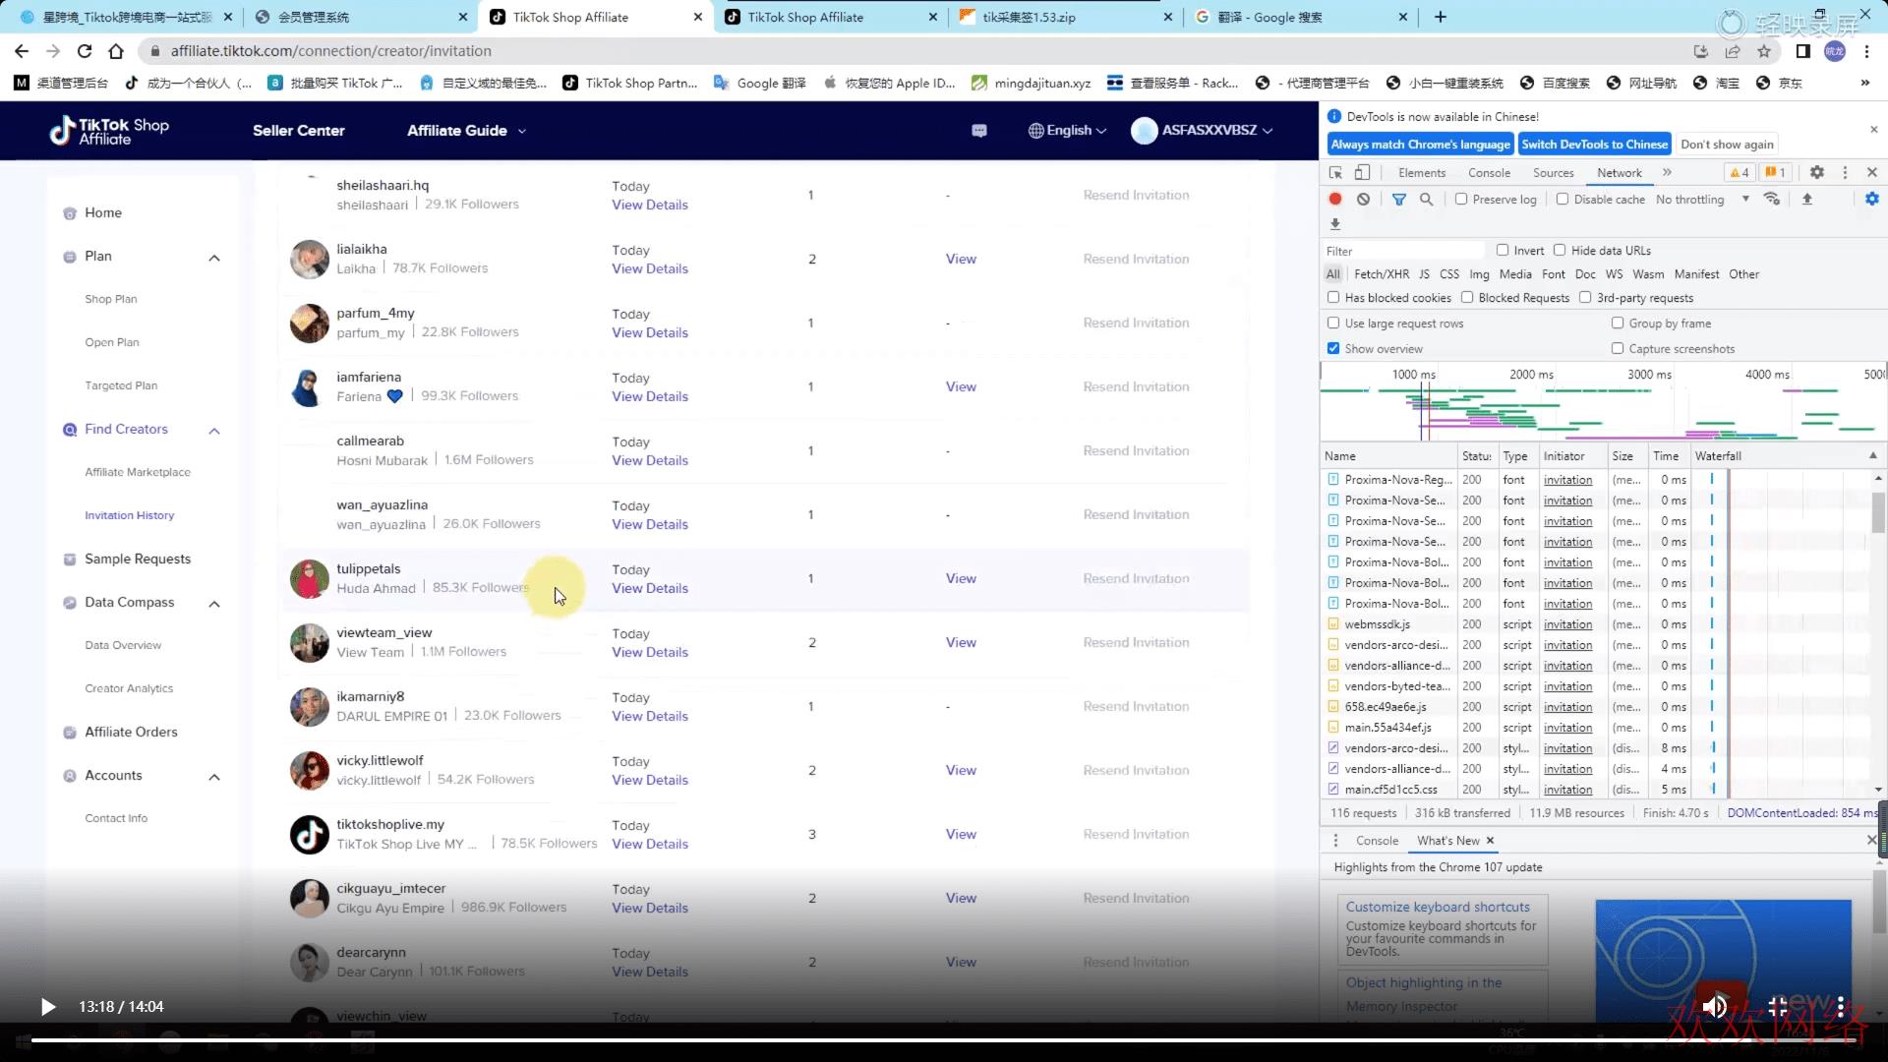Clear the network log
The height and width of the screenshot is (1062, 1888).
(x=1363, y=199)
